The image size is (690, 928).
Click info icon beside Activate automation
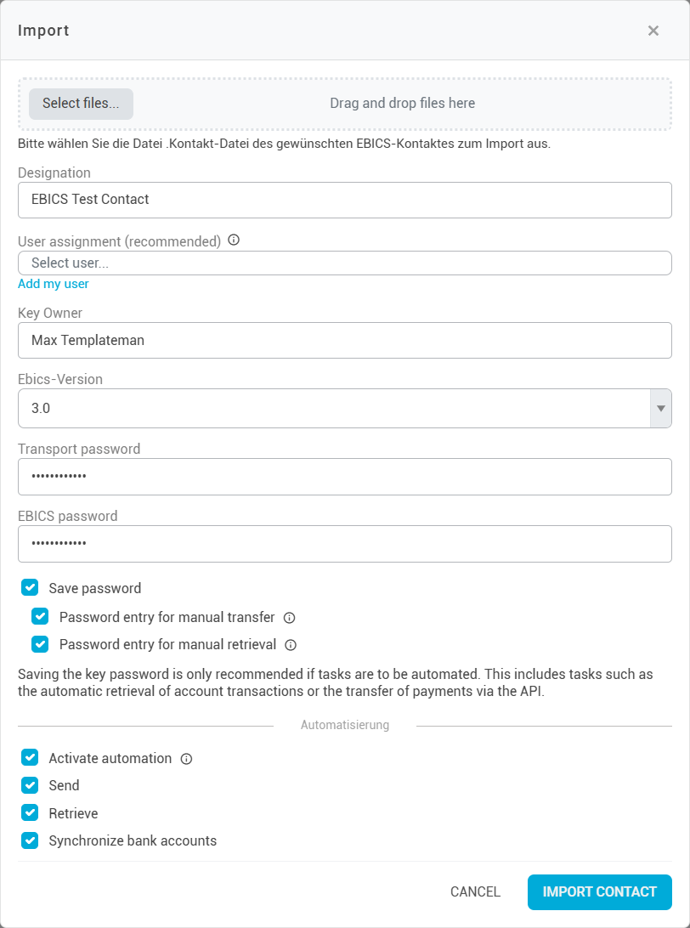point(187,759)
